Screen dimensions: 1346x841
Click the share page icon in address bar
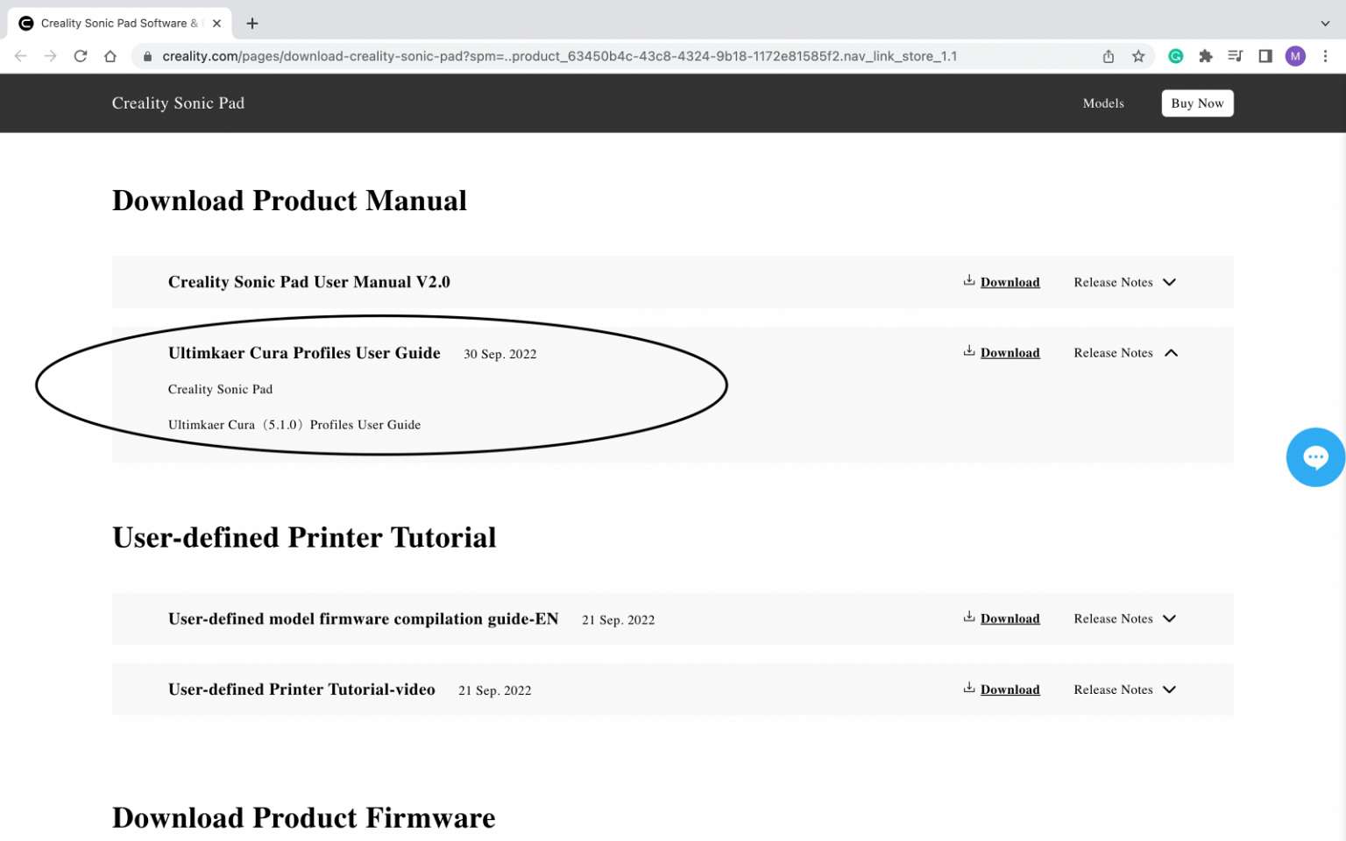pyautogui.click(x=1109, y=56)
